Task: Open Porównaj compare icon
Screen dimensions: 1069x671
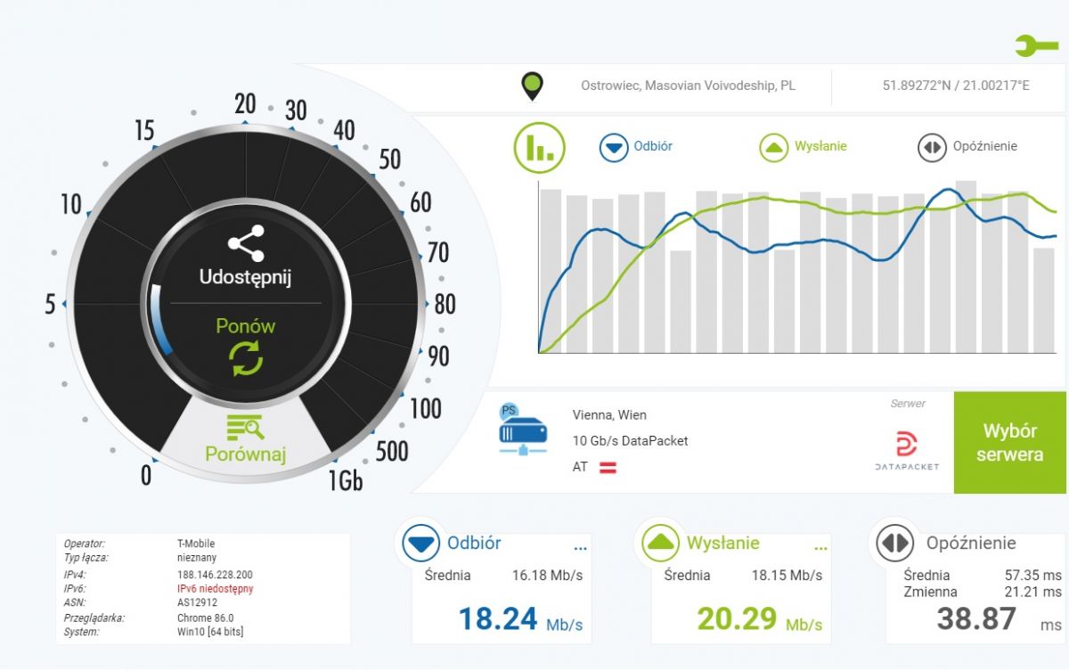Action: click(245, 428)
